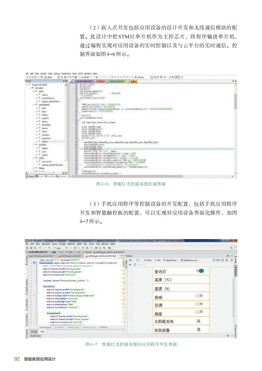Switch to the Design tab
Image resolution: width=262 pixels, height=371 pixels.
(34, 331)
